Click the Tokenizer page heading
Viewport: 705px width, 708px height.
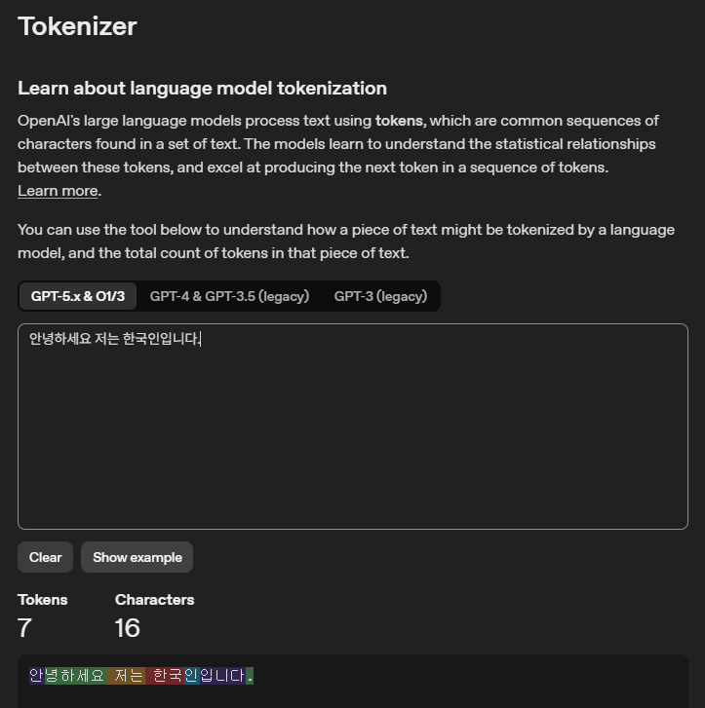point(77,26)
